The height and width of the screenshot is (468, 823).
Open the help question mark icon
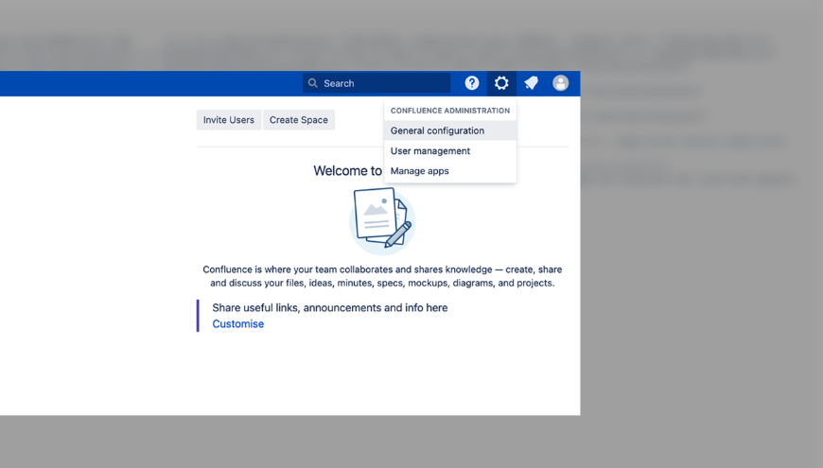click(x=472, y=83)
